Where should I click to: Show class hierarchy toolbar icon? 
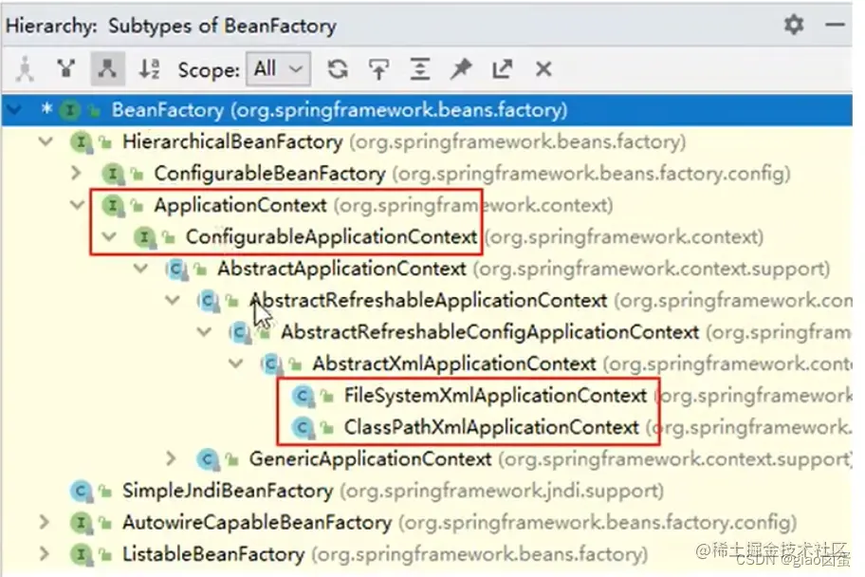point(25,69)
